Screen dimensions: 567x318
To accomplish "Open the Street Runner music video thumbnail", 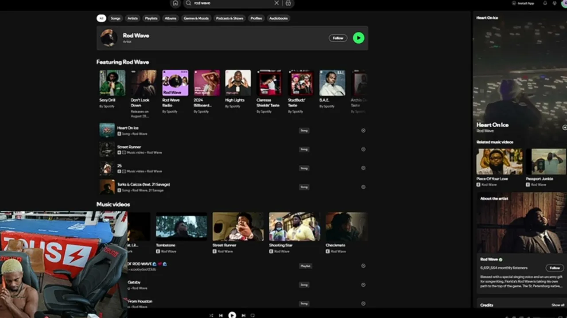I will coord(238,227).
